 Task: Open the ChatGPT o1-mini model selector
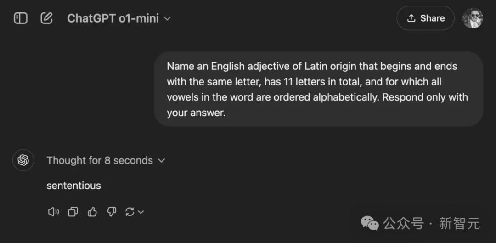pyautogui.click(x=119, y=18)
